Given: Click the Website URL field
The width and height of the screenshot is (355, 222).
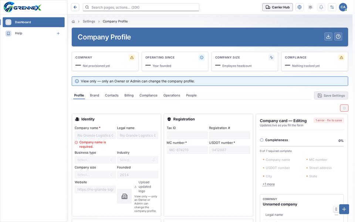Looking at the screenshot, I should click(95, 189).
